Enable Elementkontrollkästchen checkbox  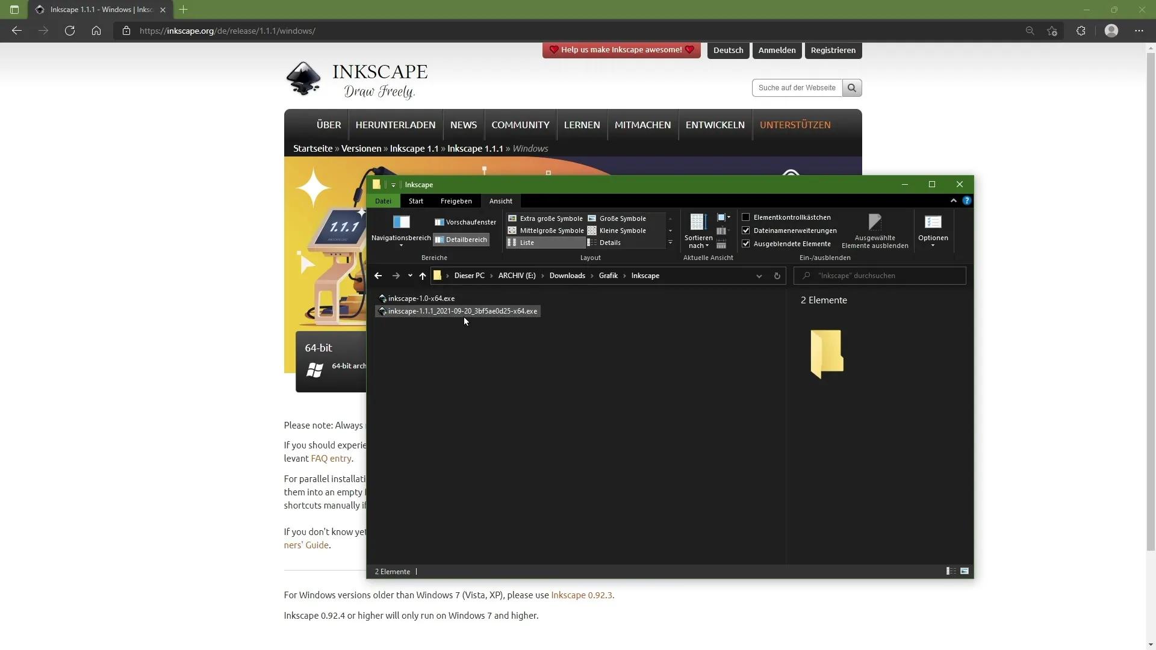click(746, 217)
